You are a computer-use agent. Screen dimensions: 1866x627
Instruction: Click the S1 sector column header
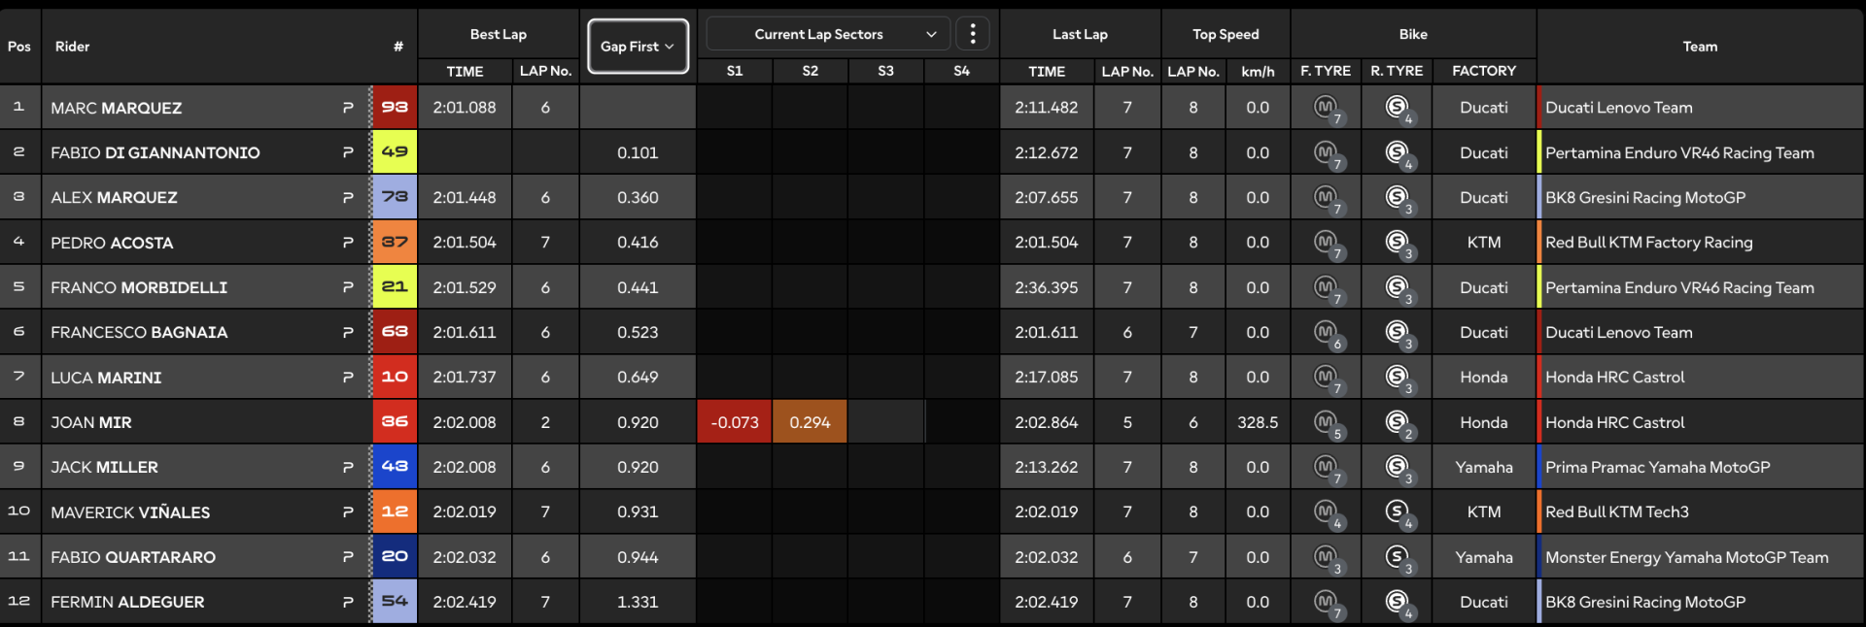(x=735, y=71)
